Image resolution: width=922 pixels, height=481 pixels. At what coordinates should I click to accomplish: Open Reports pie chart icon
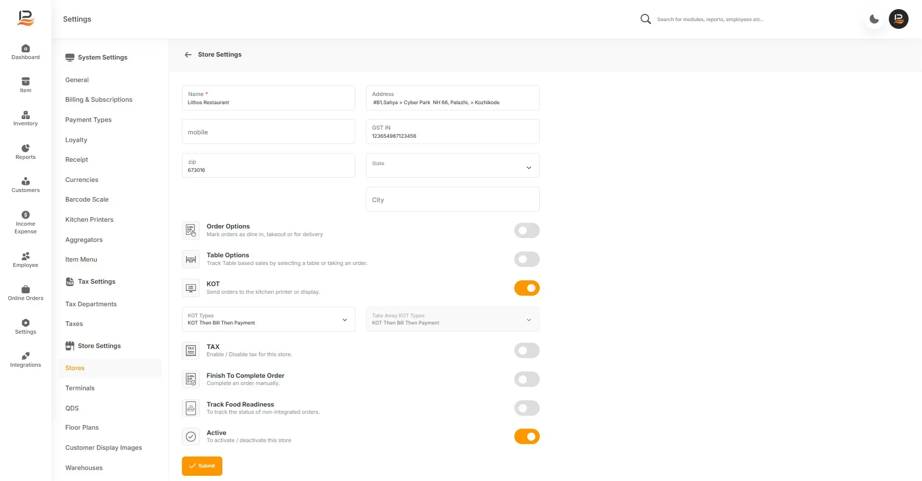point(25,148)
